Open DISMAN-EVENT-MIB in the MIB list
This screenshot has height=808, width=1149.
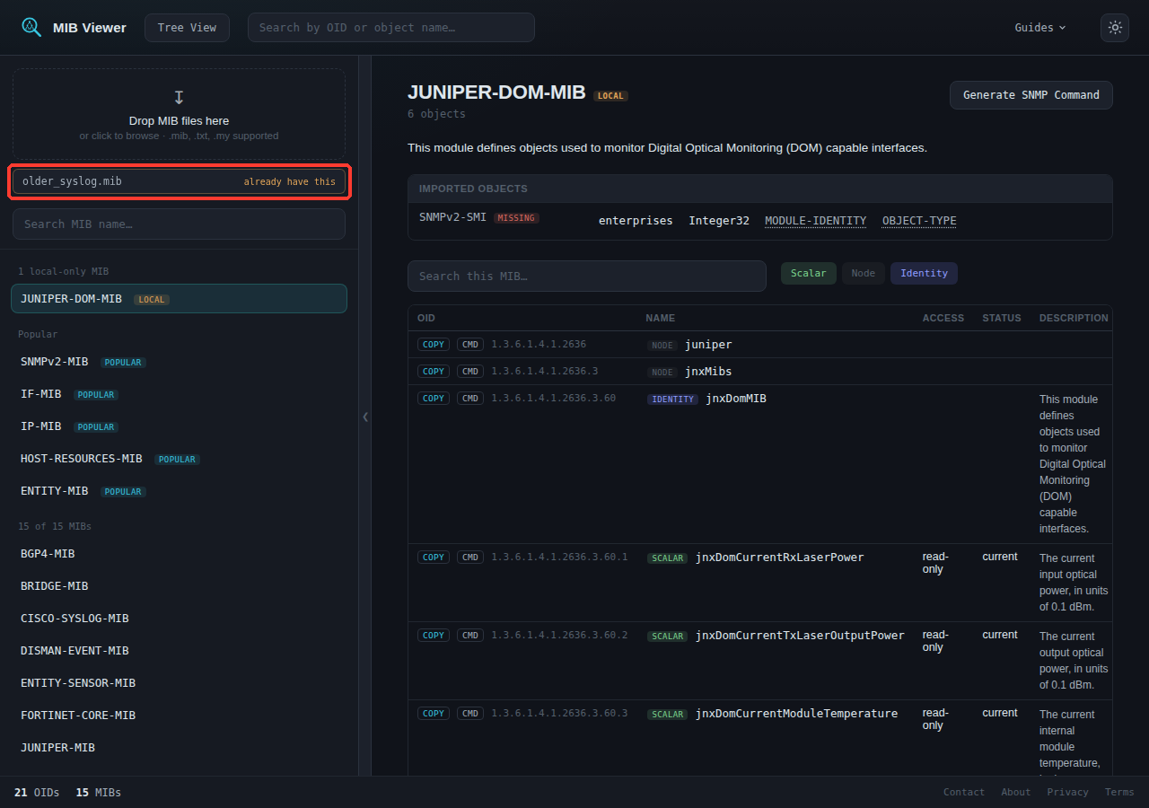(179, 651)
